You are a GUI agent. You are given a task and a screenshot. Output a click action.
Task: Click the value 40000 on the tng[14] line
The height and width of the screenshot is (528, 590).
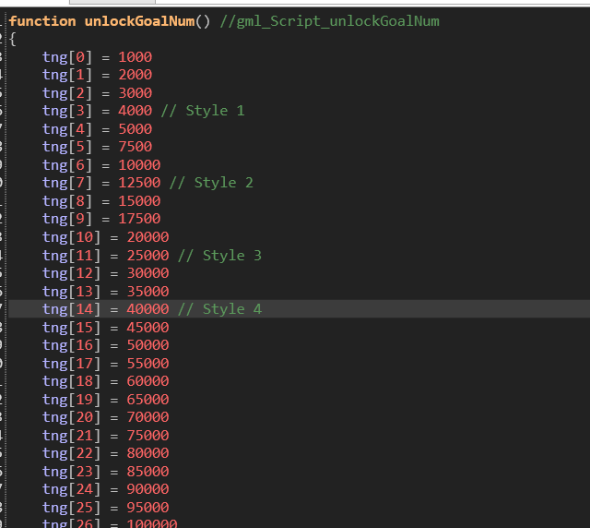[x=147, y=309]
